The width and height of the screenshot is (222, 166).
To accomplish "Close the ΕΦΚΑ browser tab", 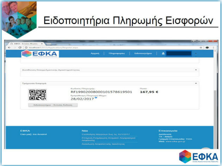I will tap(42, 44).
